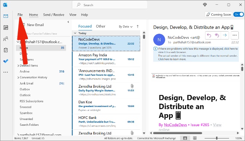Open the Home ribbon tab
This screenshot has width=245, height=141.
[33, 14]
